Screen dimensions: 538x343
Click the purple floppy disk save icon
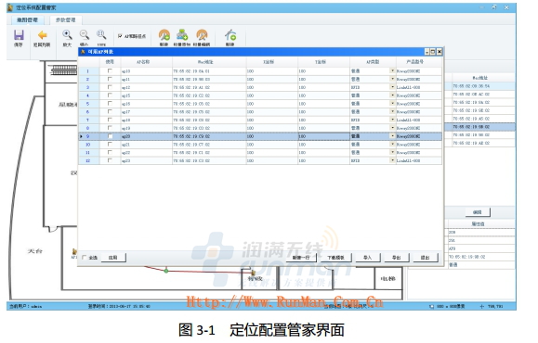(x=19, y=35)
